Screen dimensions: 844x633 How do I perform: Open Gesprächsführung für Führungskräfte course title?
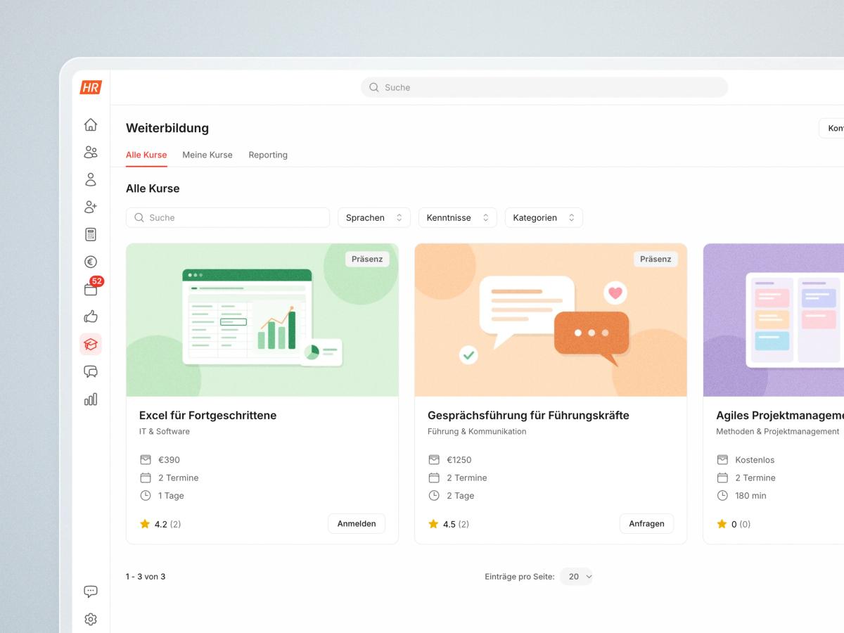tap(528, 415)
